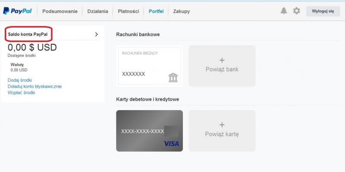
Task: Open the notifications bell
Action: pyautogui.click(x=283, y=11)
